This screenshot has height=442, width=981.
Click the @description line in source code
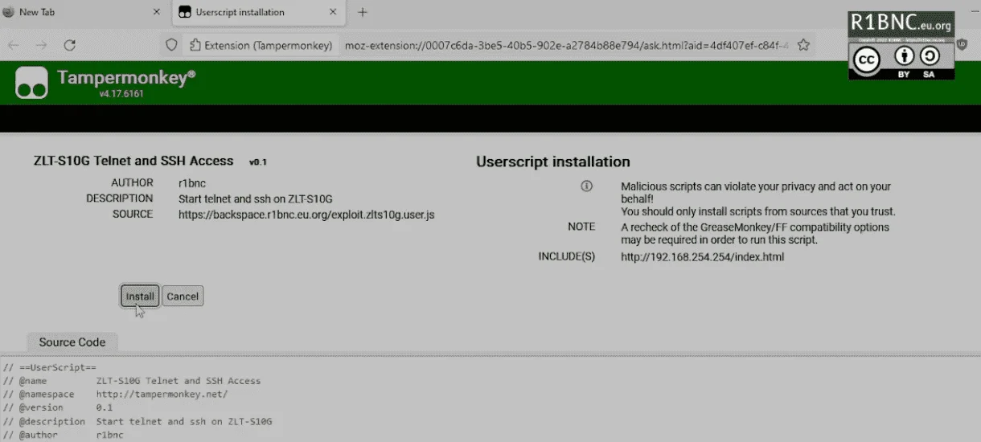coord(138,421)
